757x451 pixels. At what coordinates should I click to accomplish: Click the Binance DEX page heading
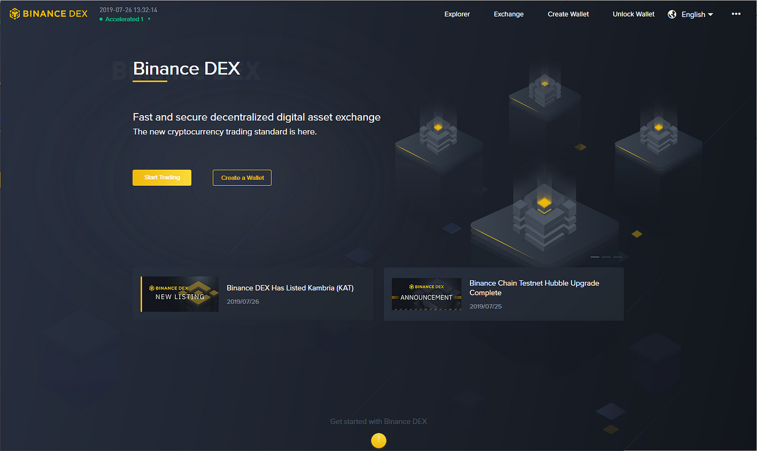[187, 69]
